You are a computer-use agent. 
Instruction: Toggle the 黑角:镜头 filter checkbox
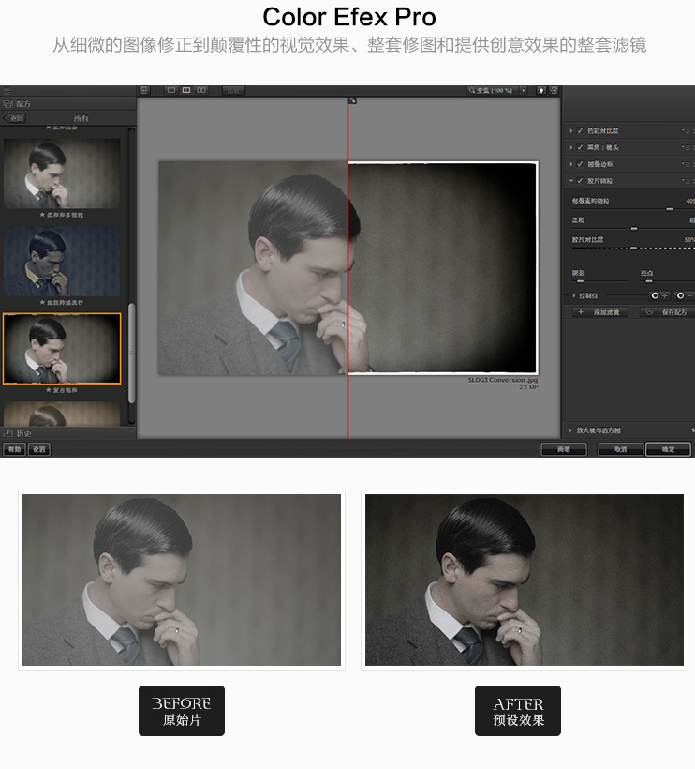[x=580, y=147]
